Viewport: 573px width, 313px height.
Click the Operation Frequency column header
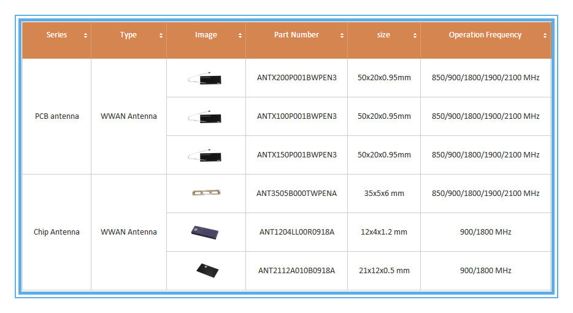(485, 35)
